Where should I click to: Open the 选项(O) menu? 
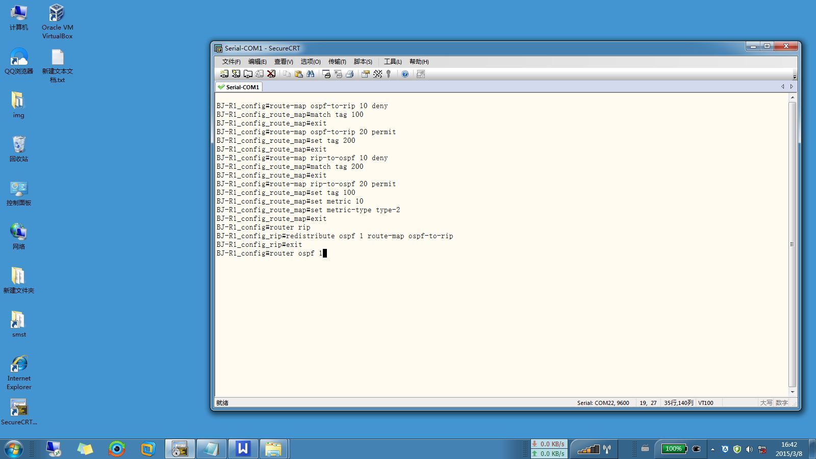point(310,62)
